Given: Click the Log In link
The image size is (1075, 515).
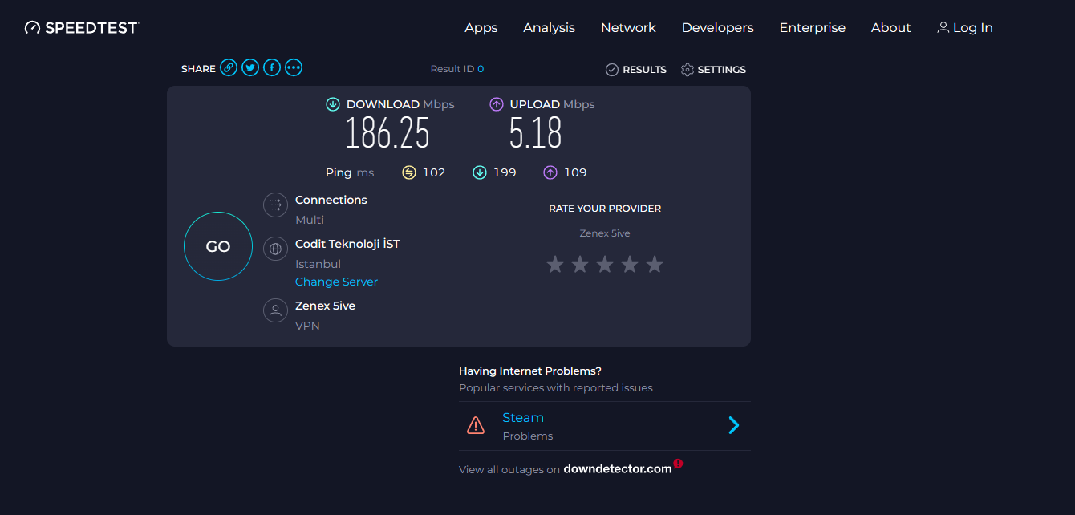Looking at the screenshot, I should [x=965, y=28].
